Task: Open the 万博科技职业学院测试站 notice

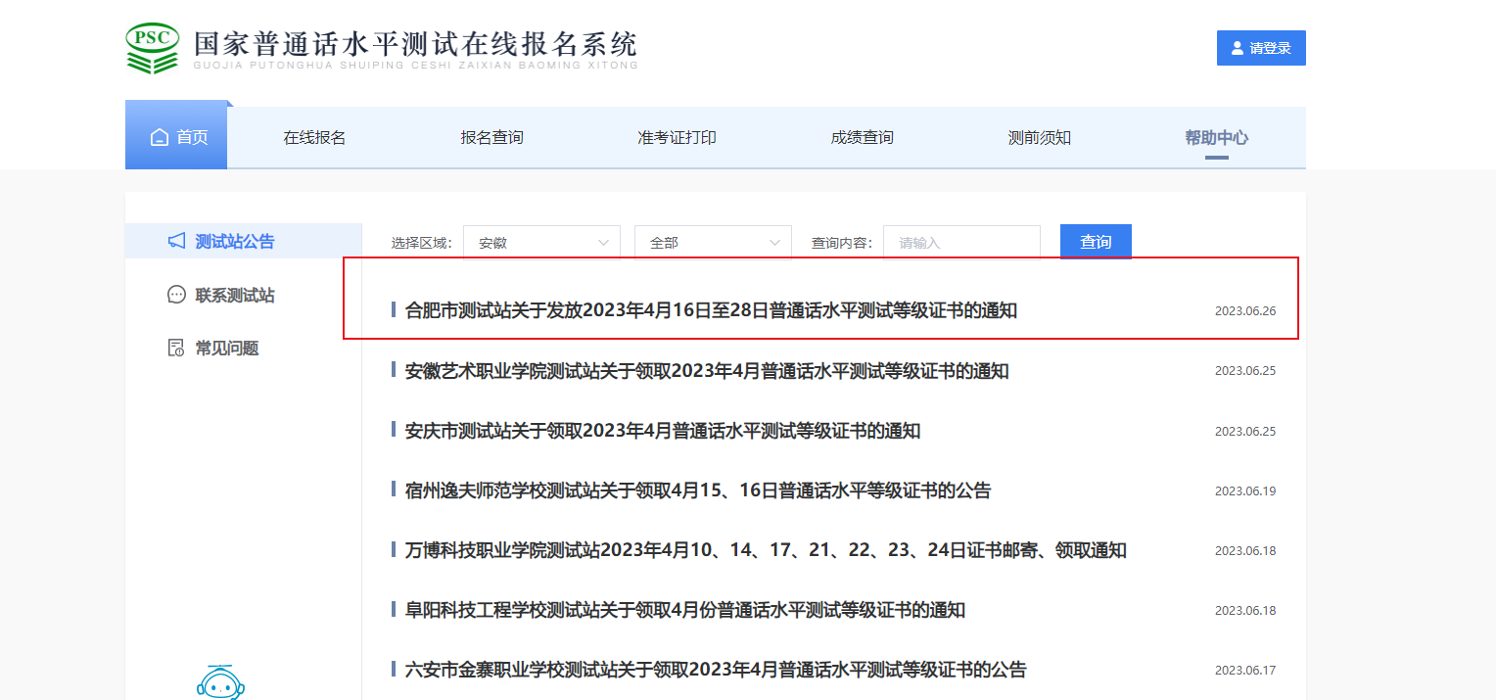Action: coord(766,550)
